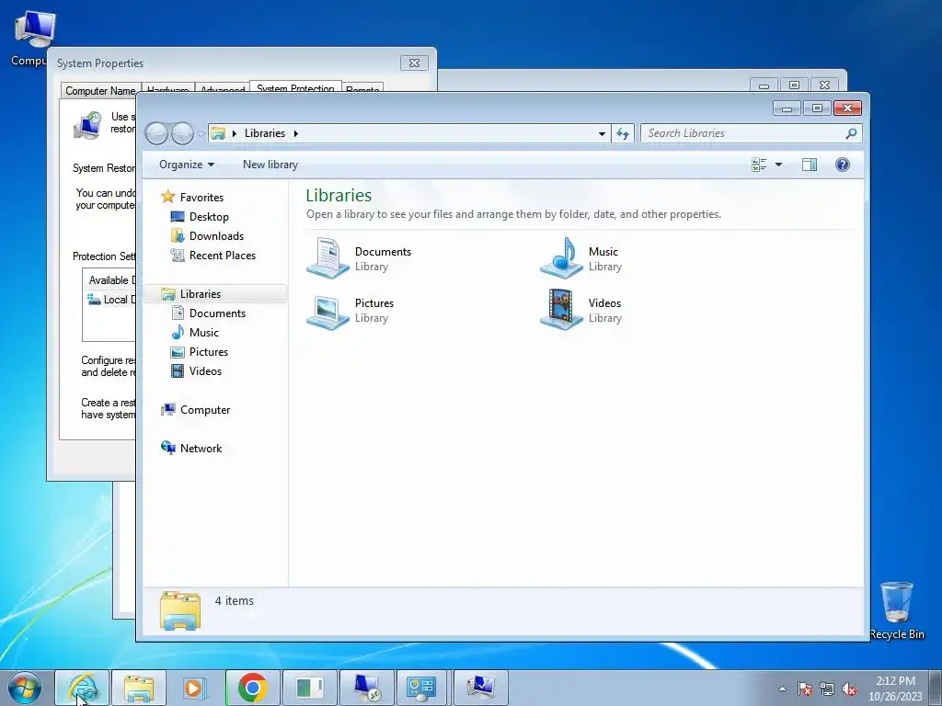Select Documents under Libraries in sidebar
Screen dimensions: 942x706
click(209, 313)
